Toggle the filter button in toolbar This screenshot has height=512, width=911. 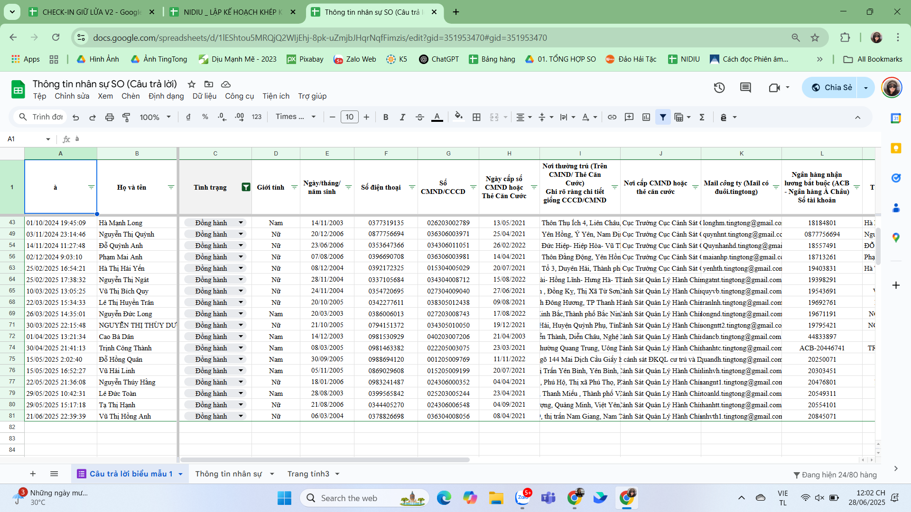point(663,117)
